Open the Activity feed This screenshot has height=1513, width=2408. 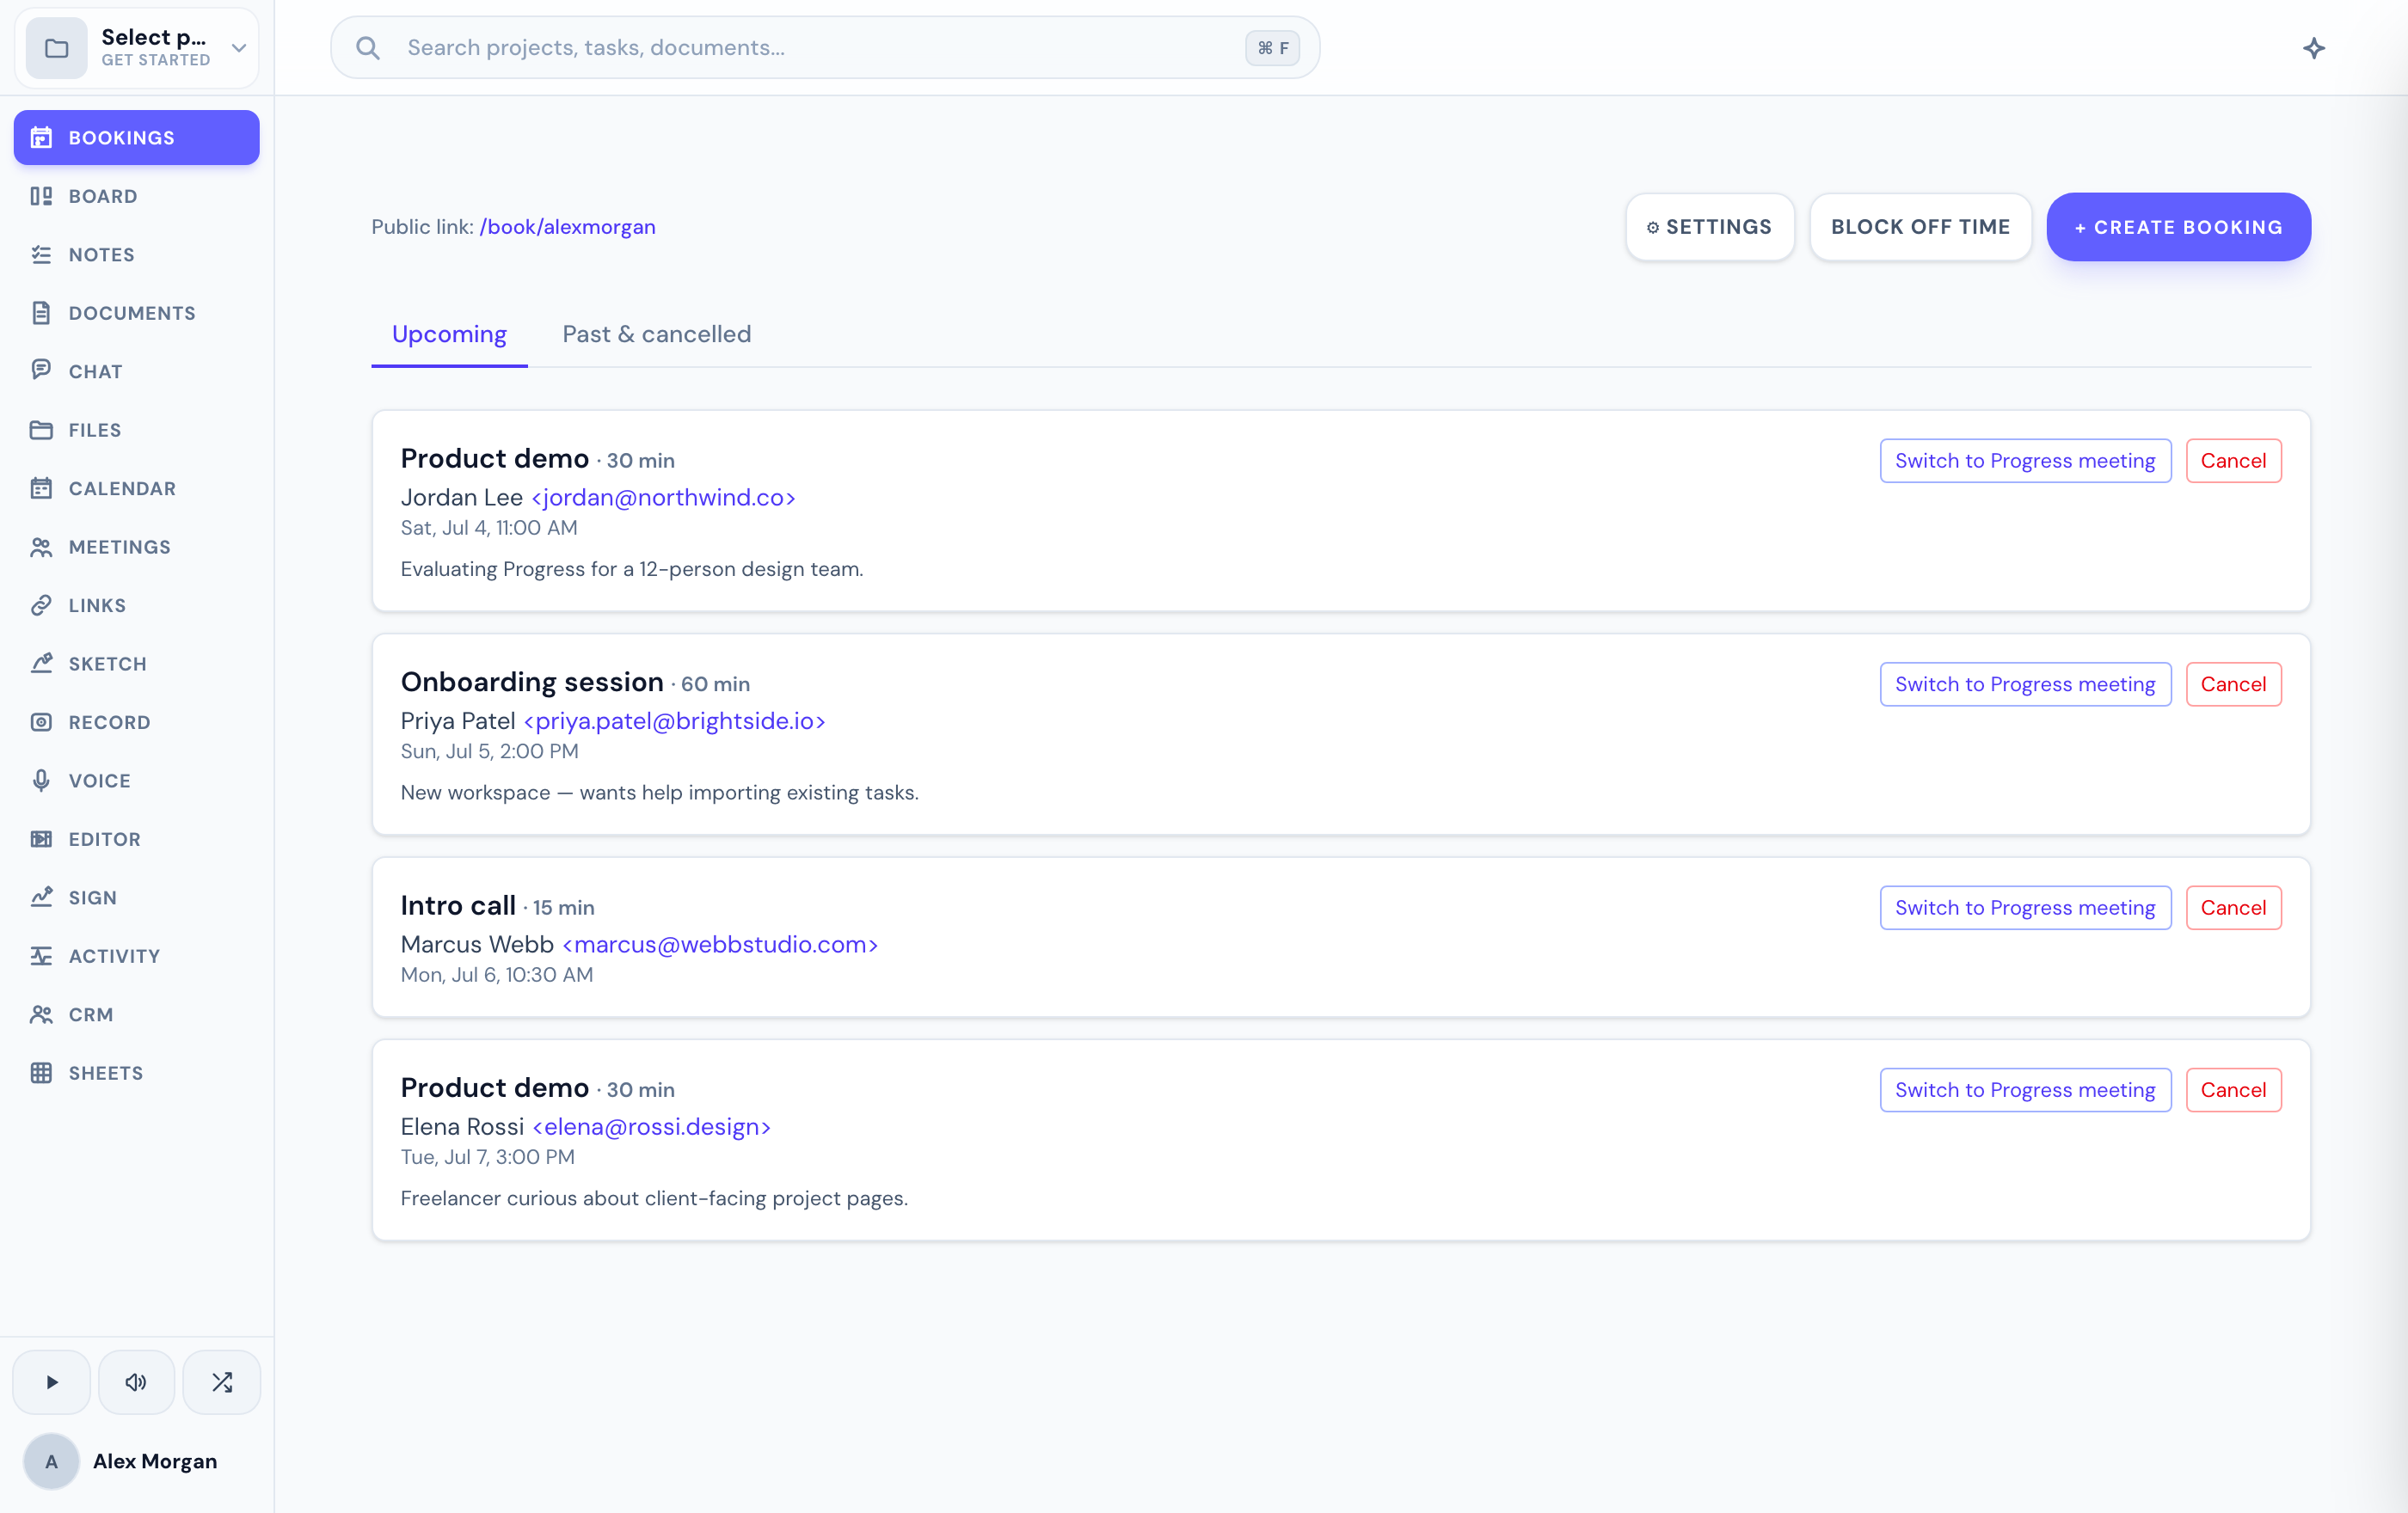point(137,956)
